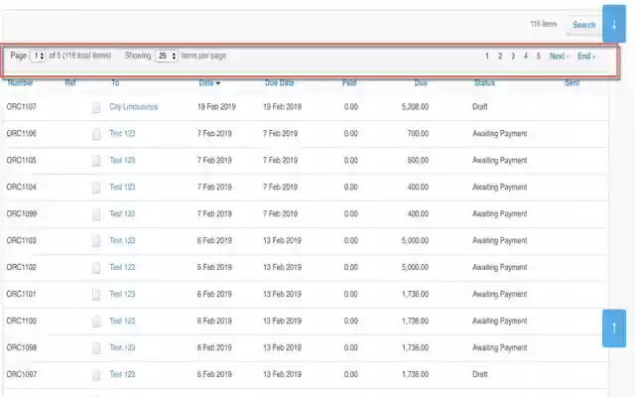Select invoice number ORC1099
Image resolution: width=635 pixels, height=397 pixels.
tap(21, 214)
